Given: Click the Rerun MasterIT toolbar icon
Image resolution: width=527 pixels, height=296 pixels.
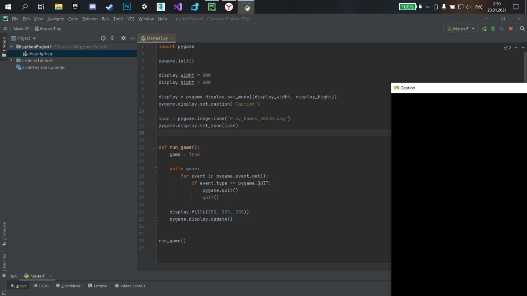Looking at the screenshot, I should 484,29.
